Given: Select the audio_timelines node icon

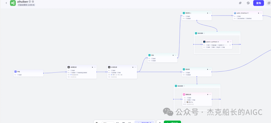Looking at the screenshot, I should click(x=235, y=13).
